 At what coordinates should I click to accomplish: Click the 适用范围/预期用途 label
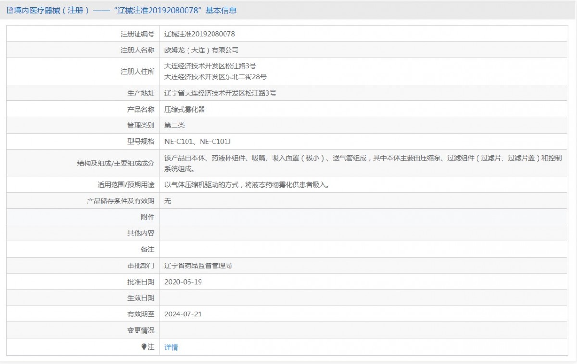pyautogui.click(x=126, y=185)
